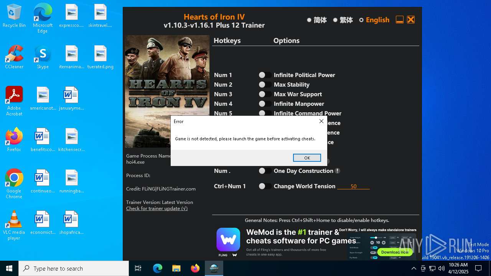
Task: Select kitchensecr image file on desktop
Action: click(x=71, y=140)
